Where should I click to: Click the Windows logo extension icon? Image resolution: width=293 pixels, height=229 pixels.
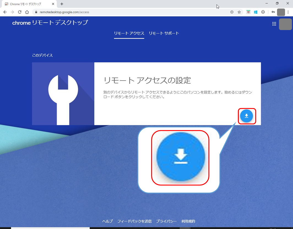(256, 12)
